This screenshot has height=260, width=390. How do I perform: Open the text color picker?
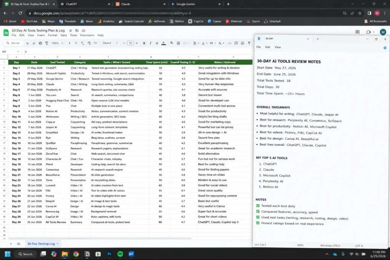click(x=163, y=43)
